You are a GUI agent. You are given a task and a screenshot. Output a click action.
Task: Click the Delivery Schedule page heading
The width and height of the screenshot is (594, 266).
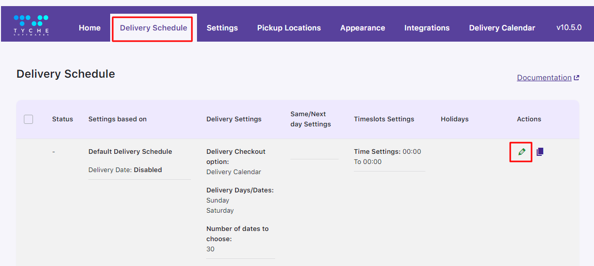(65, 74)
